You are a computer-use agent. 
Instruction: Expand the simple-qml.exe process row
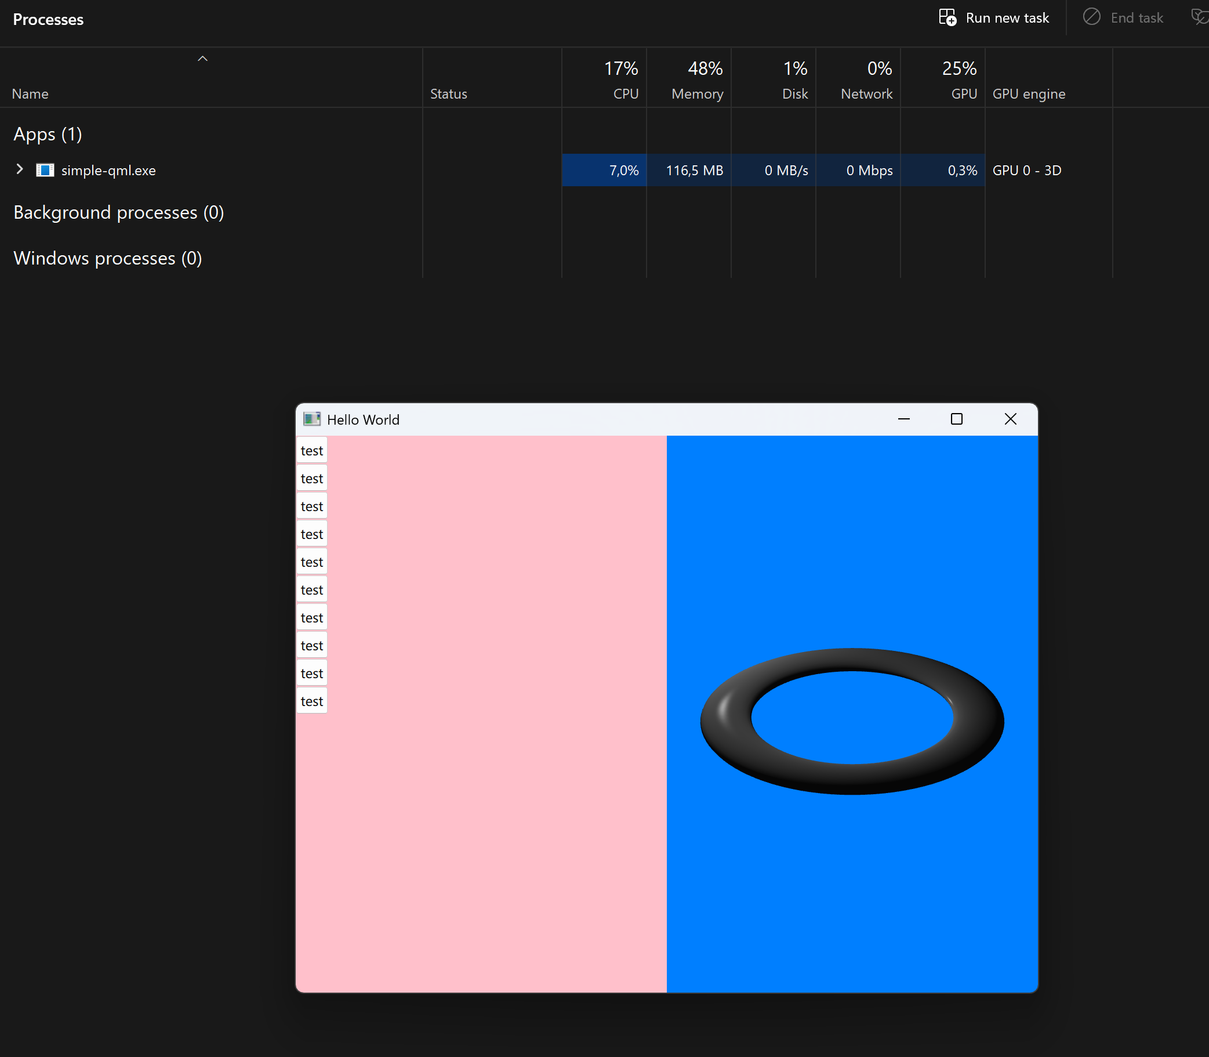point(20,170)
